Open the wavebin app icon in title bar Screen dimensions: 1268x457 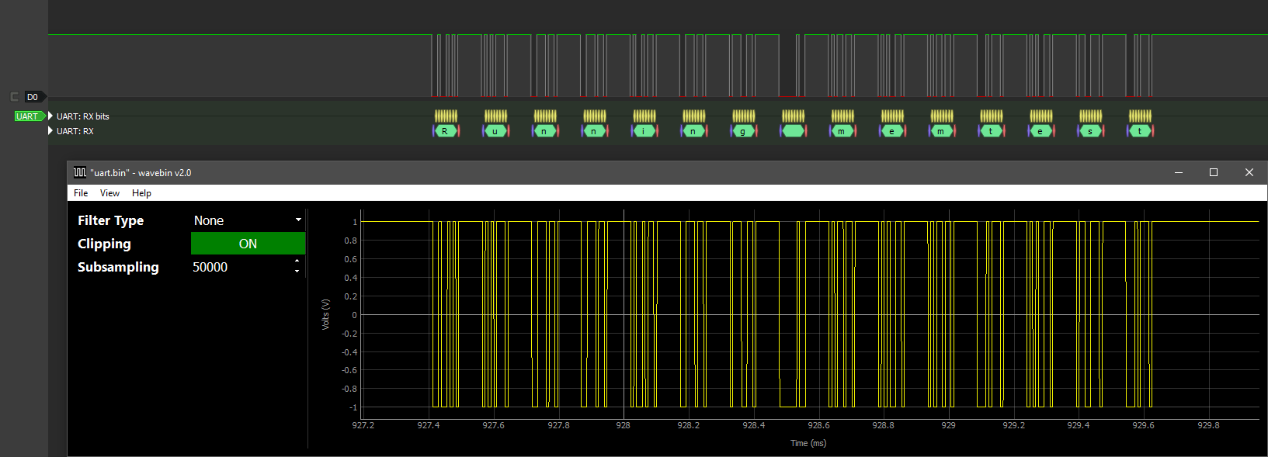(79, 173)
